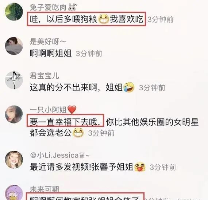Click red heart next to 一只小阿姐
This screenshot has height=200, width=208.
(x=72, y=109)
